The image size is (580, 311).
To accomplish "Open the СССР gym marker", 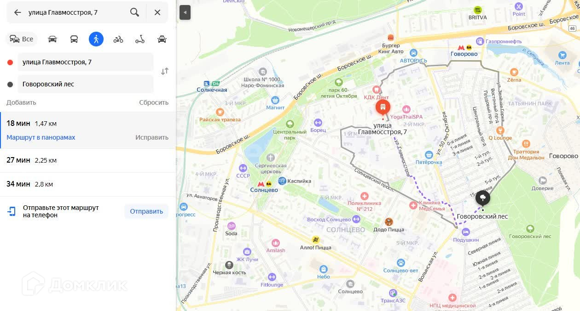I will (243, 168).
